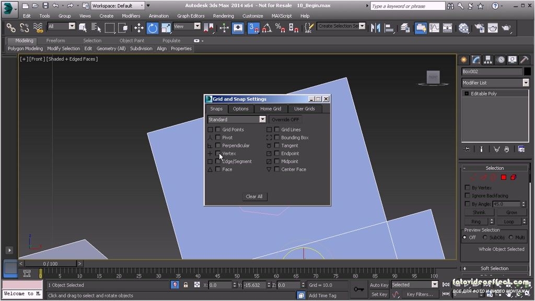Switch to the Create command panel
Viewport: 535px width, 301px height.
pyautogui.click(x=464, y=60)
